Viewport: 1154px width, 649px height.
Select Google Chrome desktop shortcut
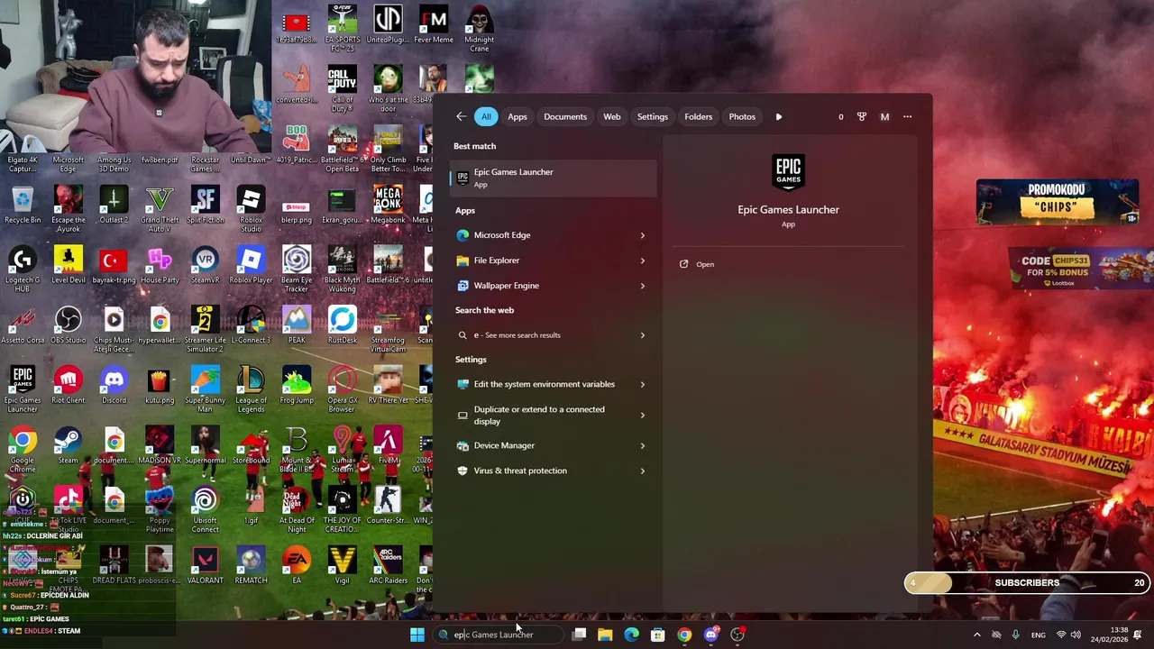tap(23, 451)
